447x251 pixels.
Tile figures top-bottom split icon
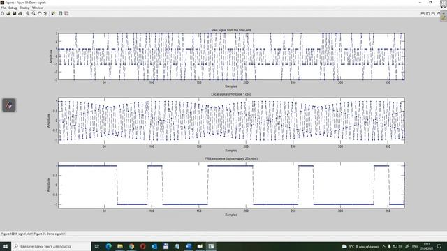(433, 14)
